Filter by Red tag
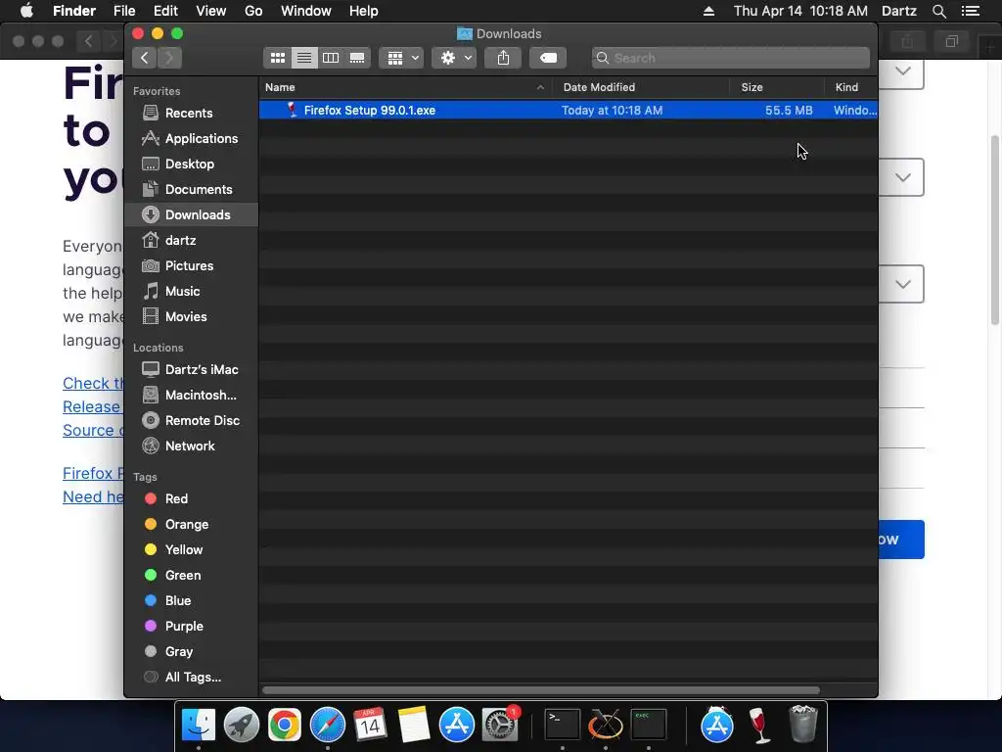Viewport: 1002px width, 752px height. 191,498
